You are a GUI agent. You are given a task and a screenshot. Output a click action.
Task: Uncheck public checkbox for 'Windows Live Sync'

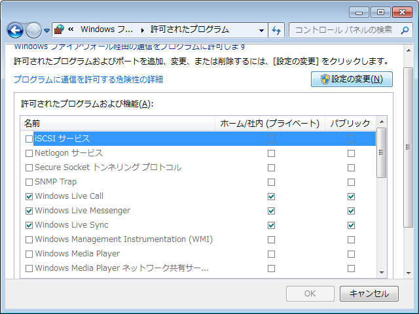tap(351, 225)
